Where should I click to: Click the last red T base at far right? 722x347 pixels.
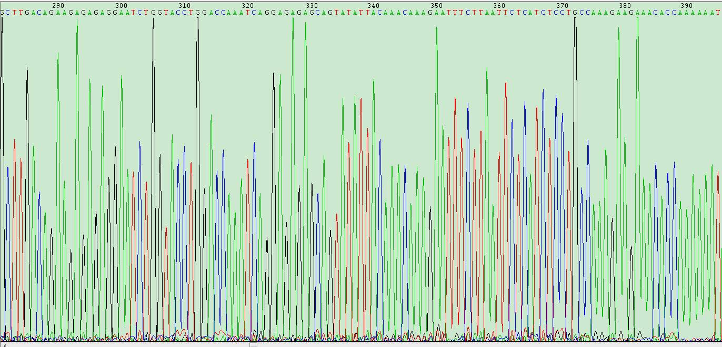(718, 13)
